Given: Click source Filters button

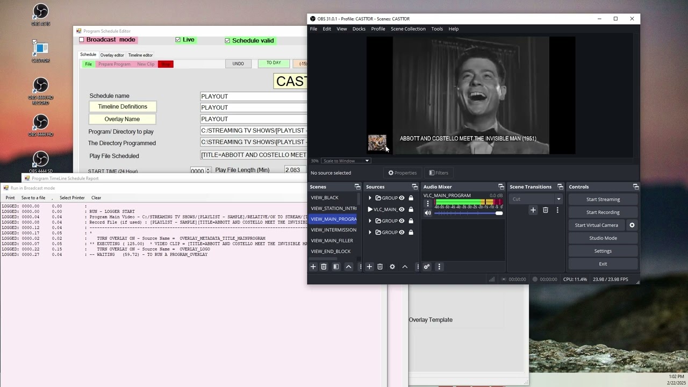Looking at the screenshot, I should coord(439,173).
